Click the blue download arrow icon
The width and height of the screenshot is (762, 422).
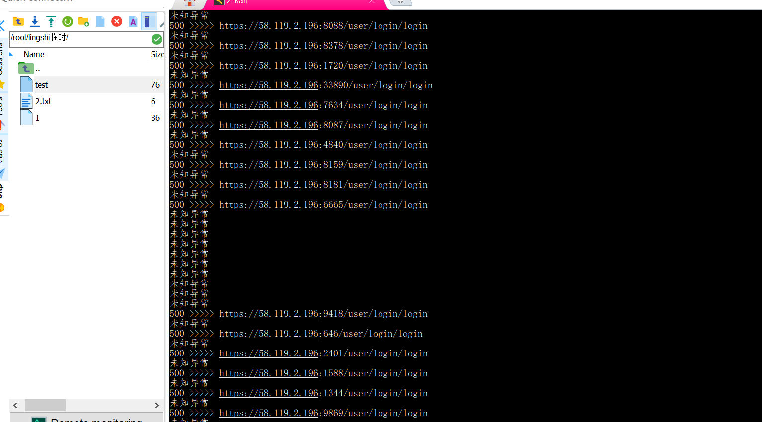pyautogui.click(x=35, y=21)
